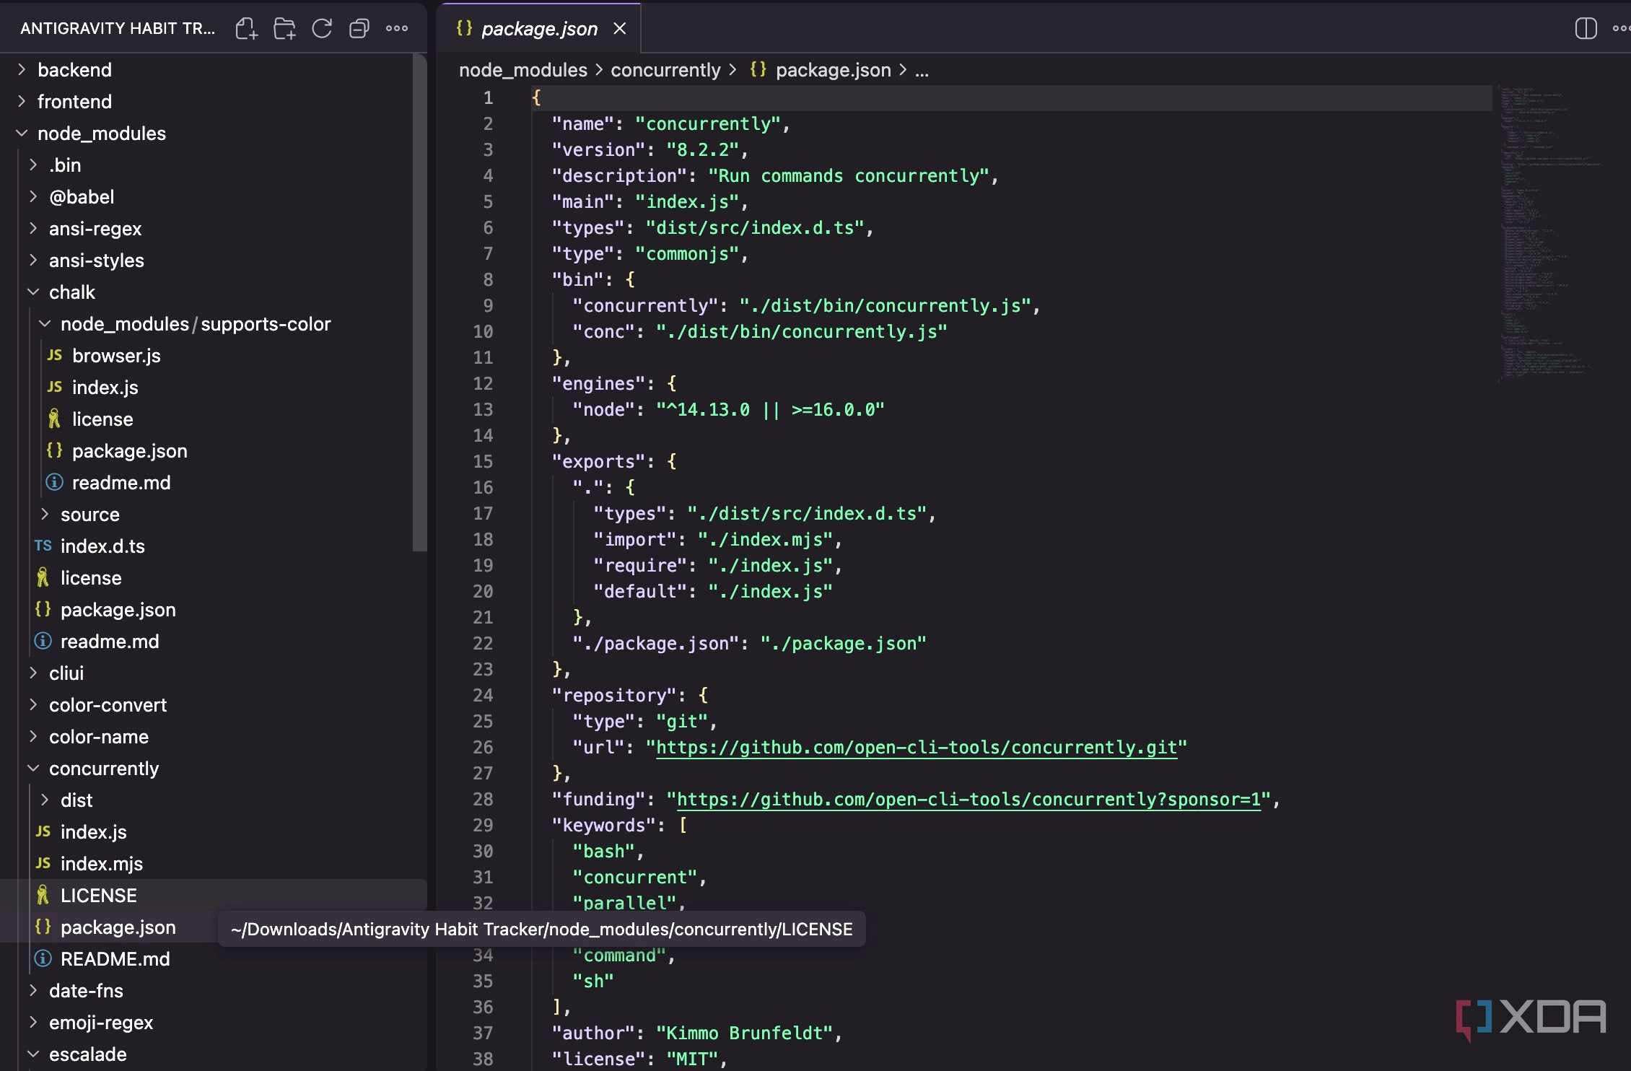This screenshot has height=1071, width=1631.
Task: Select the package.json editor tab
Action: [x=539, y=28]
